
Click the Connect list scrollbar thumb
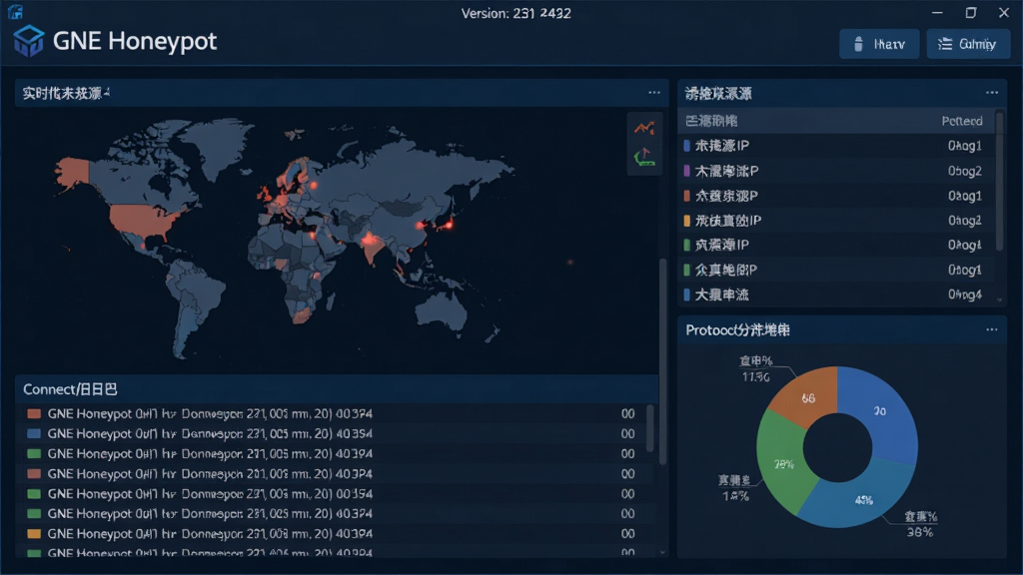tap(649, 428)
